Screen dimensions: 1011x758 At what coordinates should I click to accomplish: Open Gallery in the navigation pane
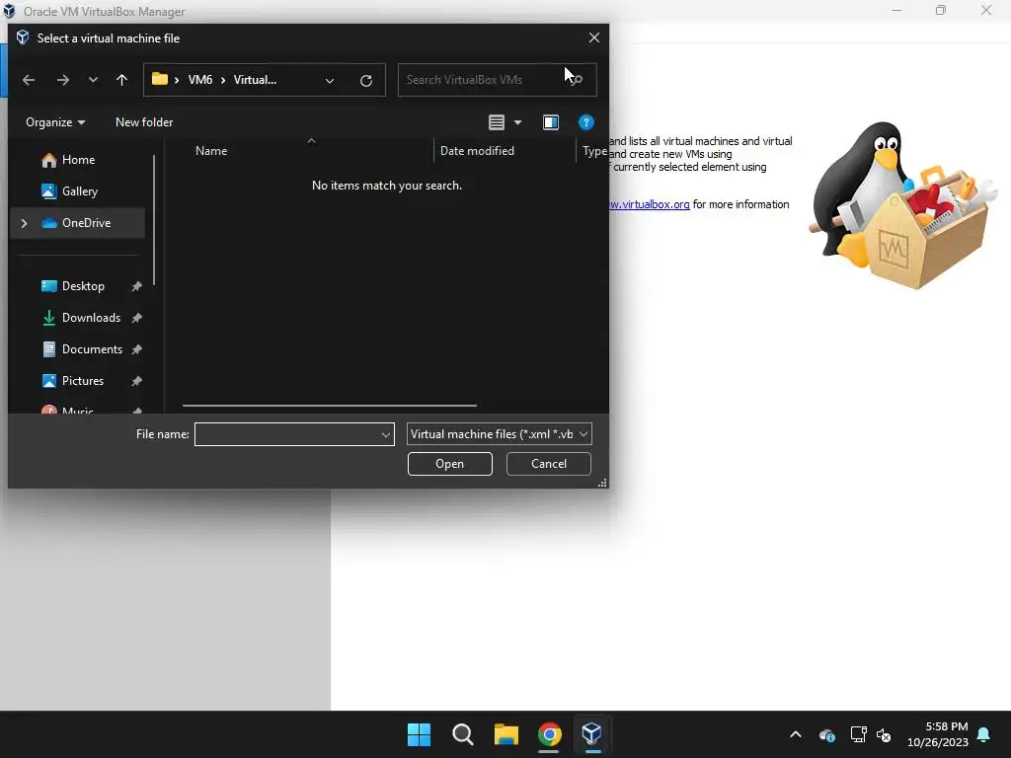(78, 191)
